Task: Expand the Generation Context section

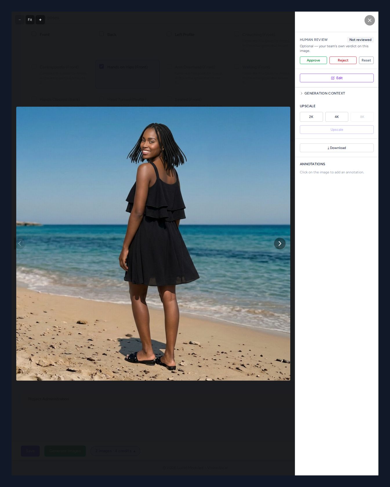Action: point(322,93)
